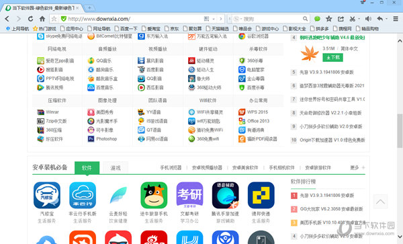This screenshot has width=403, height=244.
Task: Click the browser forward arrow
Action: 19,19
